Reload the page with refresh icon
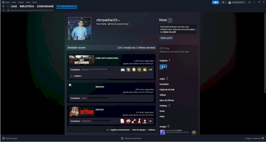This screenshot has width=266, height=142. click(4, 10)
